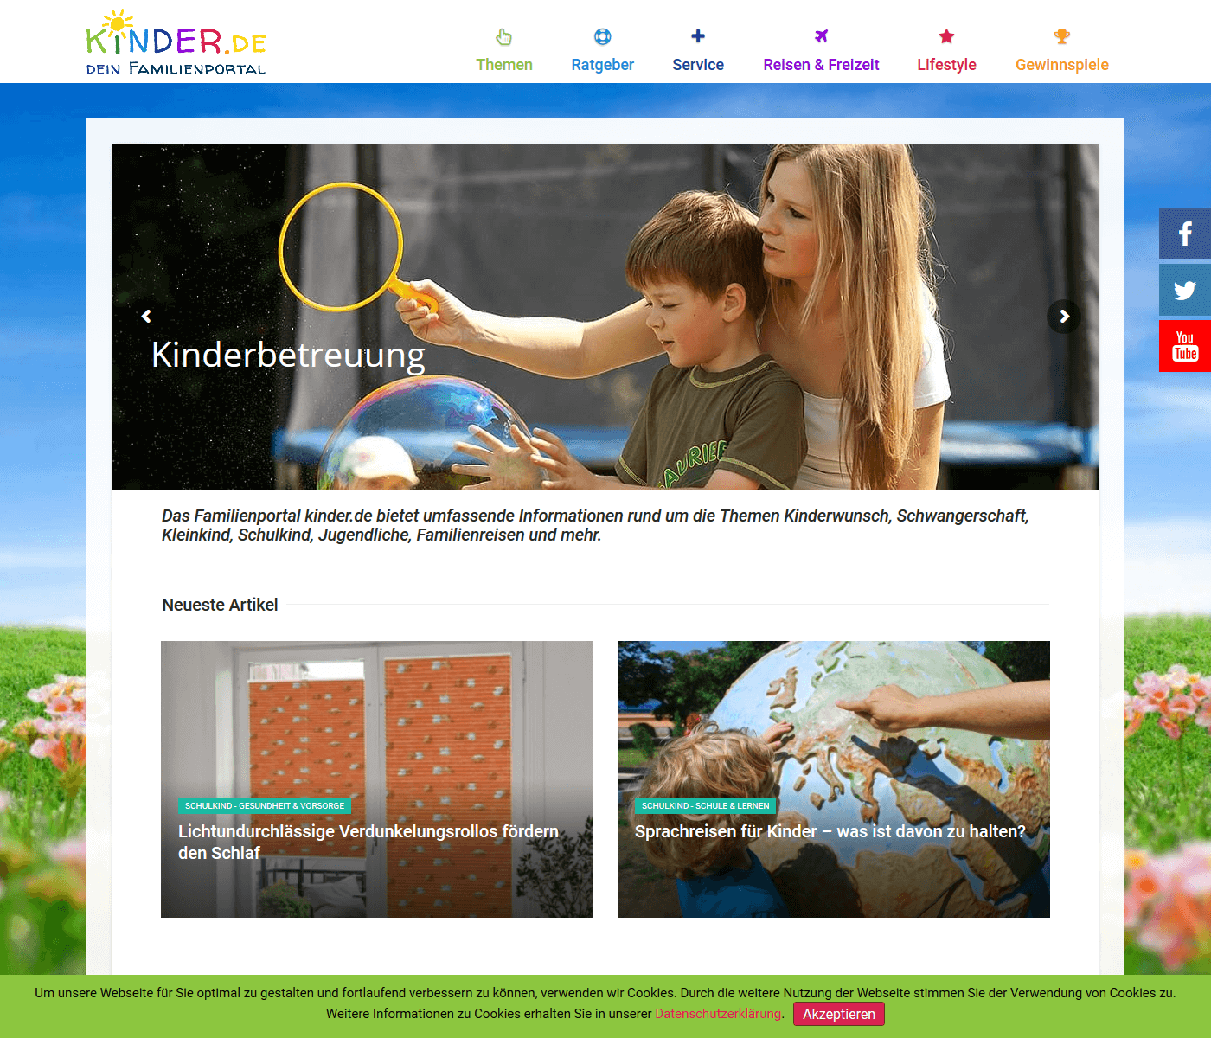Click the Kinderbetreuung slide title
Screen dimensions: 1211x1038
(x=288, y=355)
